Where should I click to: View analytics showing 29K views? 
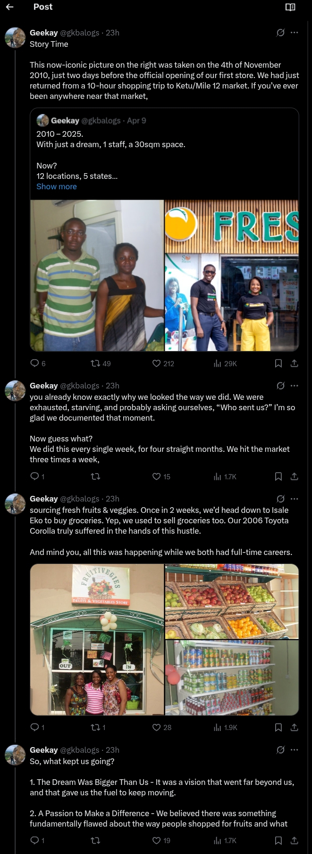coord(225,363)
